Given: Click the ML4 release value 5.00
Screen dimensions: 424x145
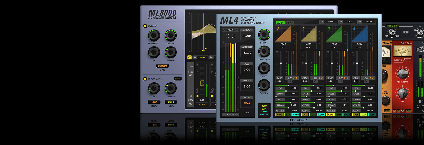Looking at the screenshot, I should click(x=247, y=87).
